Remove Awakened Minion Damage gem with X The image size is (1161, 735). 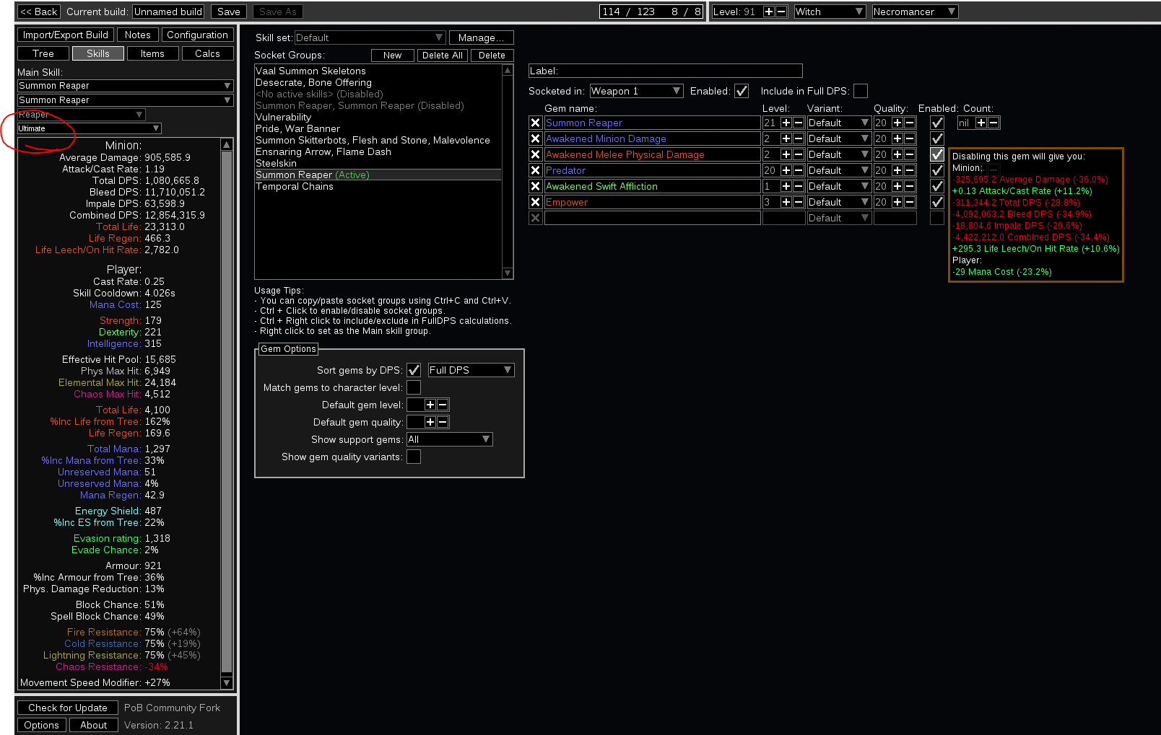535,138
